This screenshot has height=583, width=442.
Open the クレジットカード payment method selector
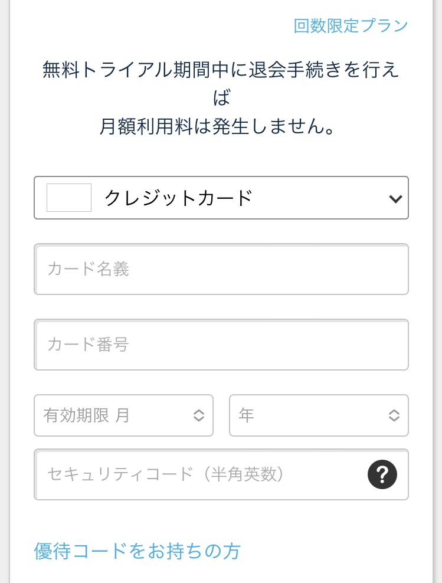click(x=221, y=198)
